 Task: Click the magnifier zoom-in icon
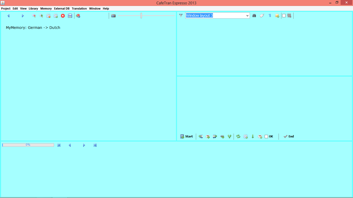[41, 16]
